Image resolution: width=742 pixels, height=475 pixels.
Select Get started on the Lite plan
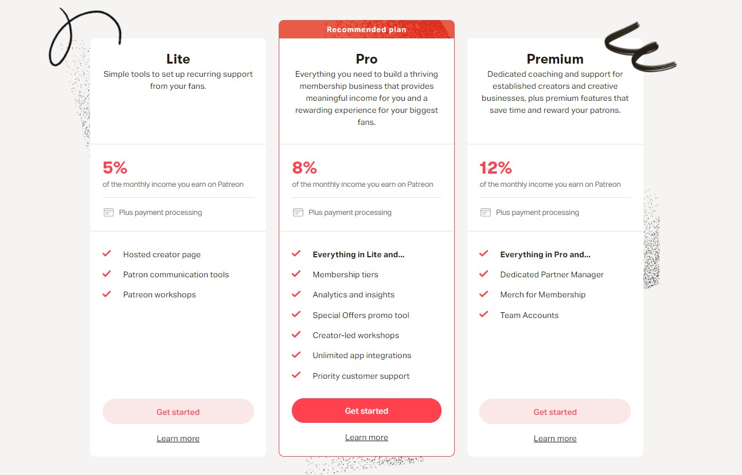pyautogui.click(x=178, y=411)
